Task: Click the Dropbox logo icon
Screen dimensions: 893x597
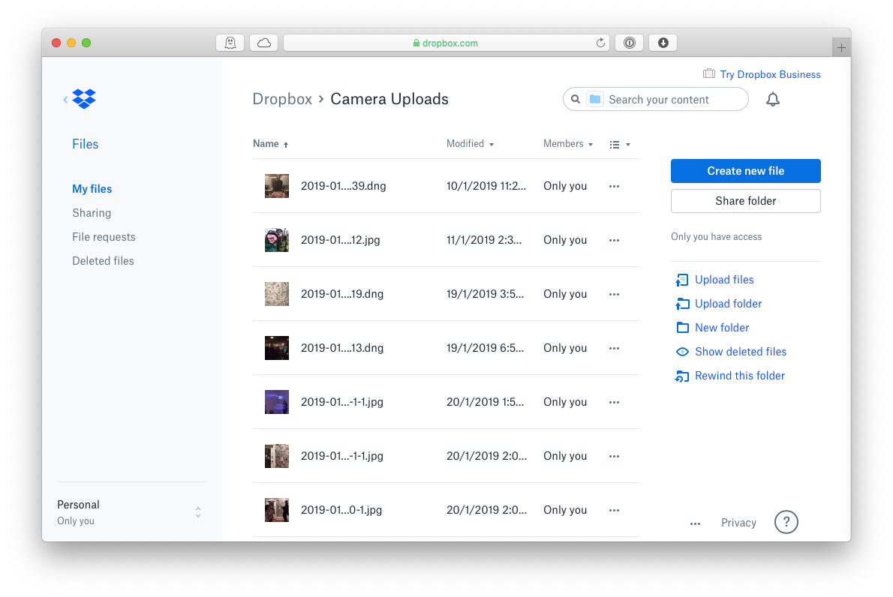Action: pos(84,99)
